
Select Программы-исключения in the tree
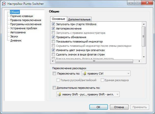[26, 24]
